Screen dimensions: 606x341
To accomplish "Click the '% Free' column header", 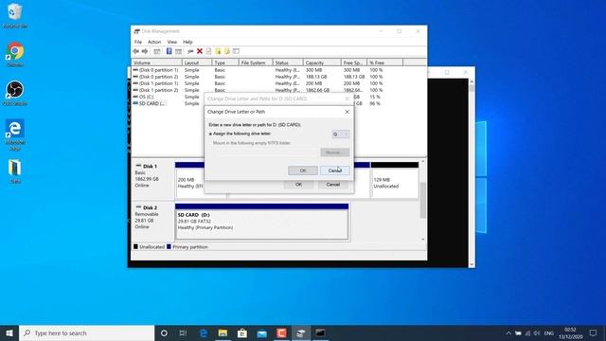I will 384,63.
